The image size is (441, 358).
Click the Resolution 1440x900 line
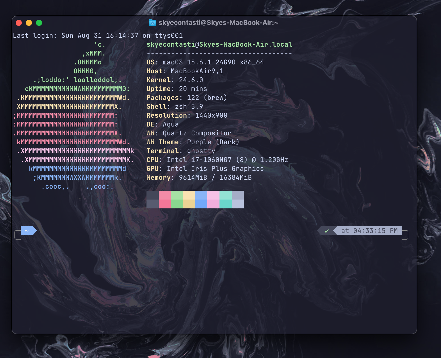pyautogui.click(x=187, y=115)
